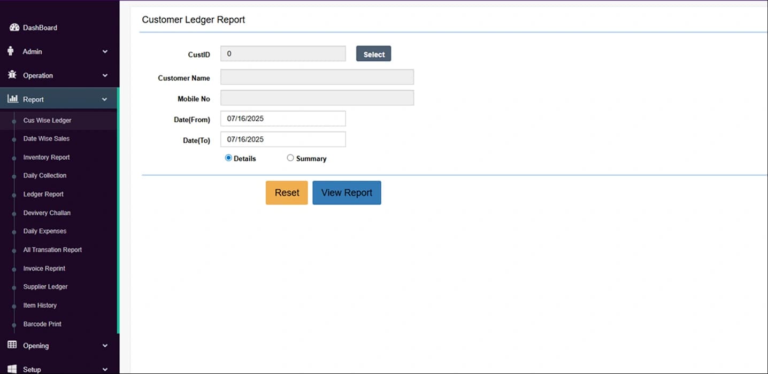This screenshot has width=768, height=374.
Task: Focus the Date(From) input field
Action: (x=283, y=119)
